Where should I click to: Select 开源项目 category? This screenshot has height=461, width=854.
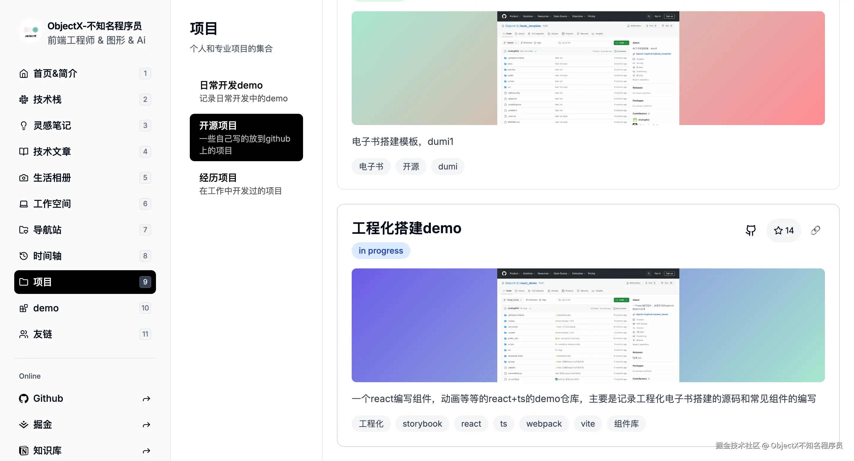[246, 137]
